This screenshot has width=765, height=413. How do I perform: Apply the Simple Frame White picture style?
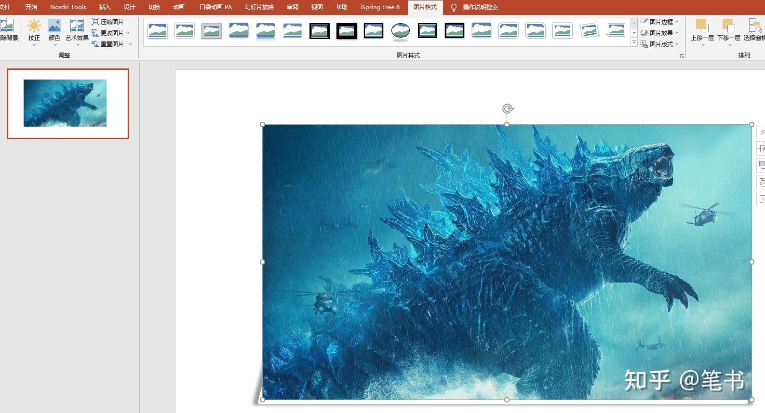pyautogui.click(x=158, y=31)
